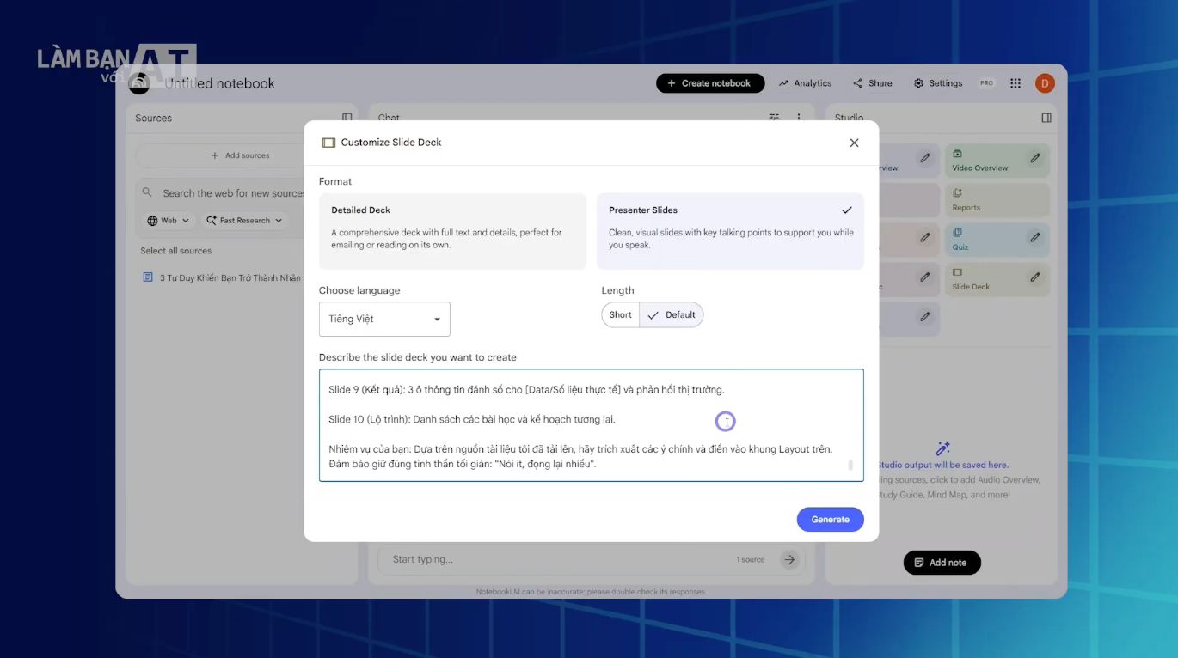Set length to Default

tap(672, 315)
